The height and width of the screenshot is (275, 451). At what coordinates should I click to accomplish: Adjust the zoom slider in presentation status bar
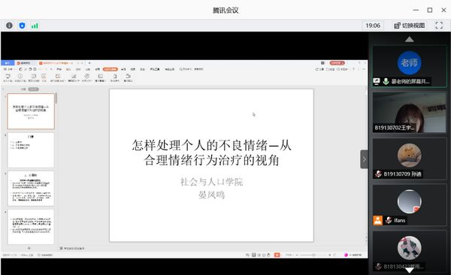[x=313, y=255]
